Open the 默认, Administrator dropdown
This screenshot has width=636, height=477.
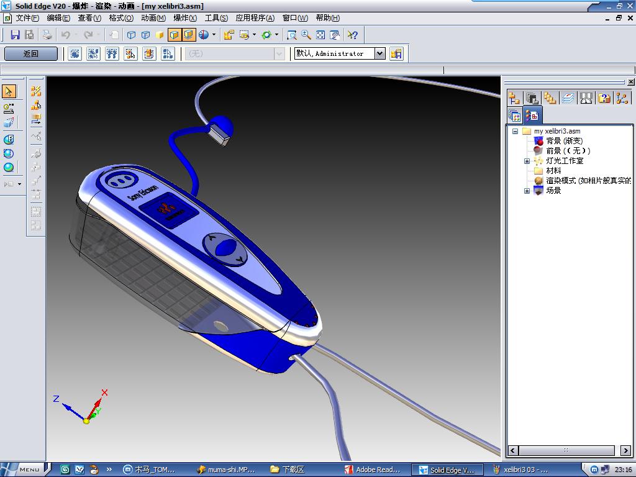[379, 53]
